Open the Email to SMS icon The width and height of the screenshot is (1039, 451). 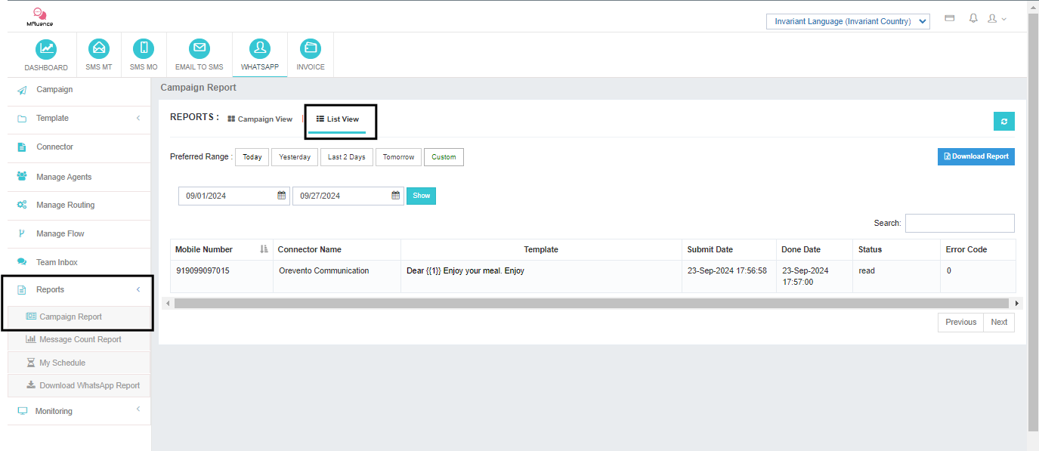coord(199,49)
